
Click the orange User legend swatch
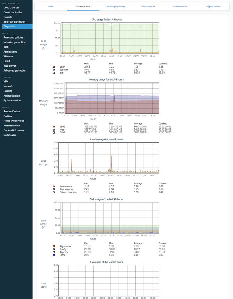coord(54,67)
